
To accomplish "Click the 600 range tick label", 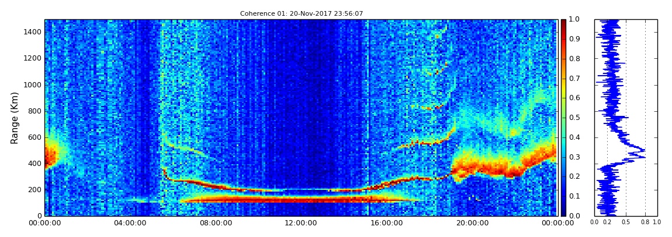I will coord(34,137).
